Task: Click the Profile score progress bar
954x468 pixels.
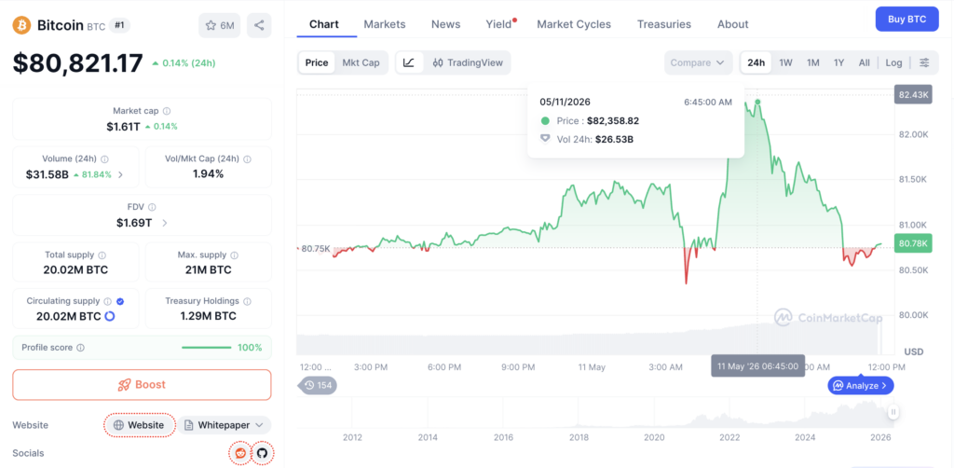Action: pos(206,348)
